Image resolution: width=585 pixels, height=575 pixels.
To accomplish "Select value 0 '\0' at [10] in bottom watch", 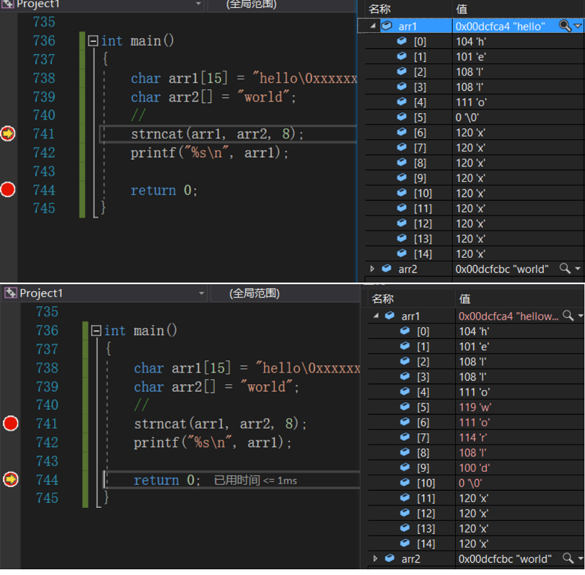I will pyautogui.click(x=470, y=483).
